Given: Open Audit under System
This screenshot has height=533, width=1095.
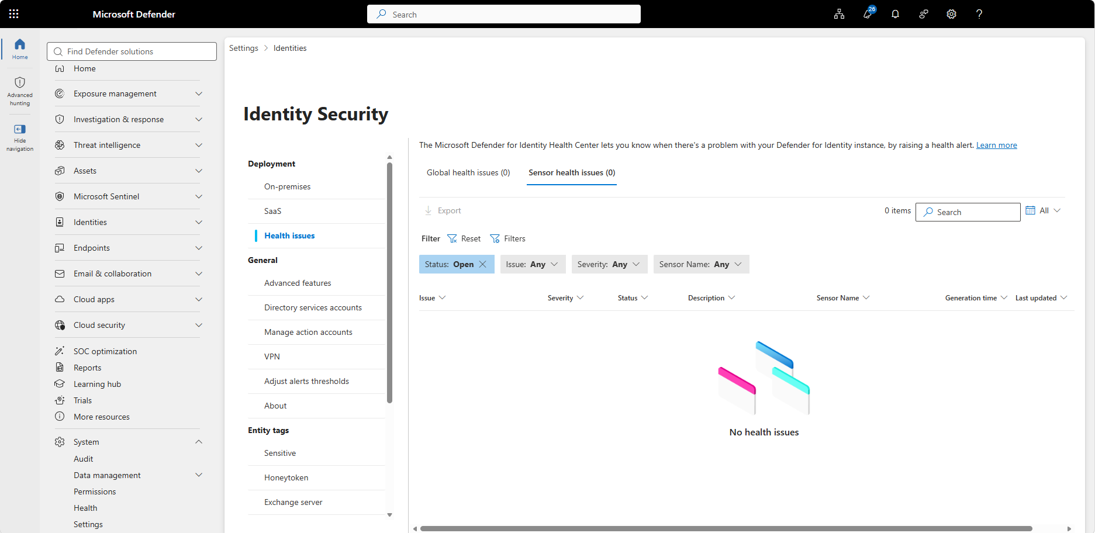Looking at the screenshot, I should (x=83, y=459).
